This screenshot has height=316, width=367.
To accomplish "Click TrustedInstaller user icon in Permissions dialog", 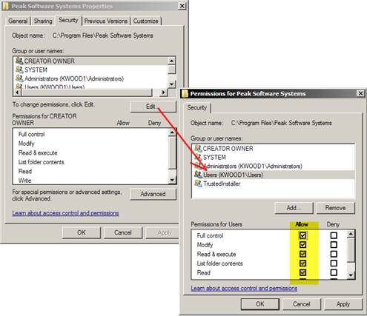I will pyautogui.click(x=198, y=184).
